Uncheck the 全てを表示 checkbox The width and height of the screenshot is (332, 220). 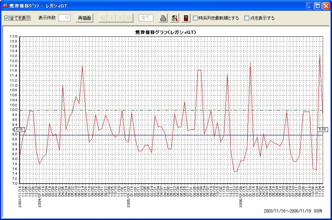pyautogui.click(x=7, y=18)
